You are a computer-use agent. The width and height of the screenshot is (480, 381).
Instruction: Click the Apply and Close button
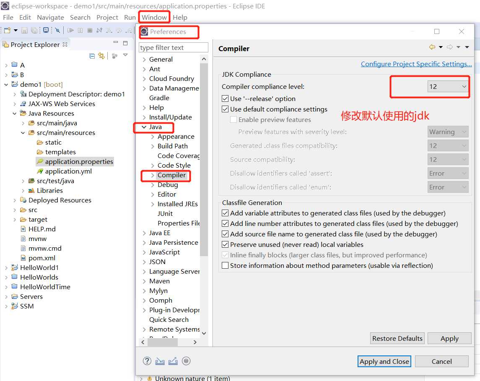pyautogui.click(x=384, y=361)
